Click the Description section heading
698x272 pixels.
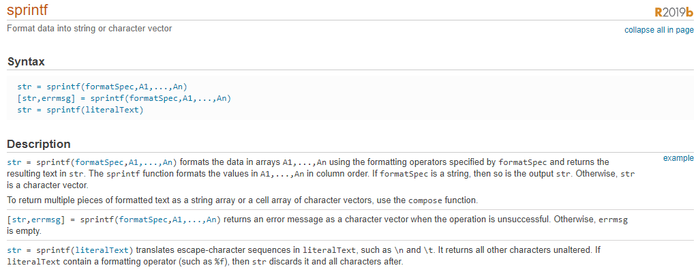[39, 145]
